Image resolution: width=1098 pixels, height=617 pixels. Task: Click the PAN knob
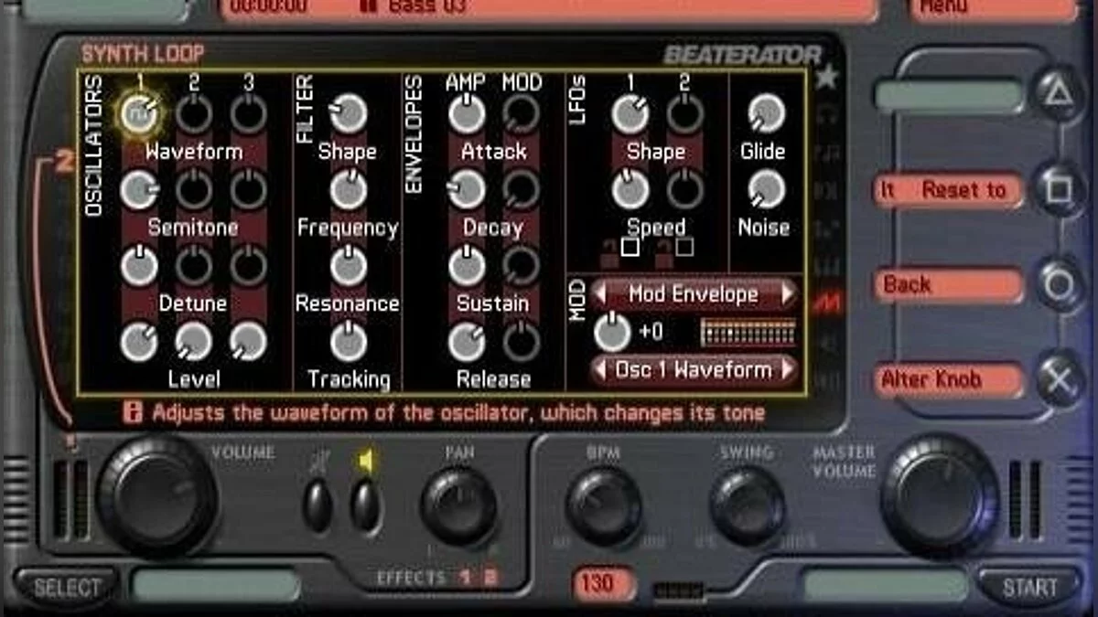(x=458, y=507)
